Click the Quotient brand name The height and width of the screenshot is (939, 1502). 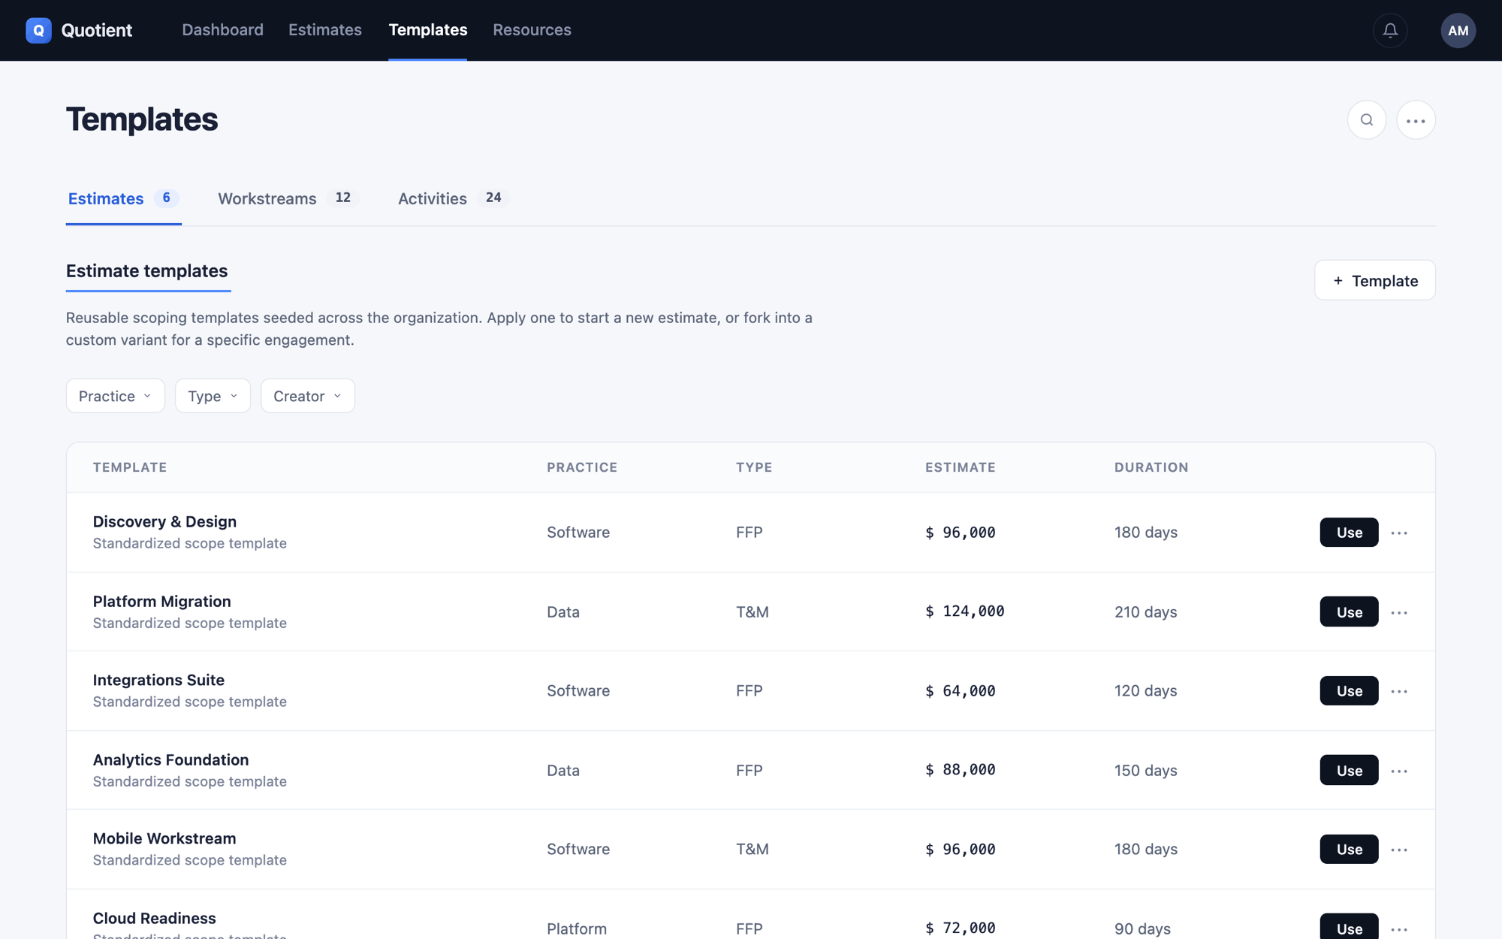click(x=96, y=30)
